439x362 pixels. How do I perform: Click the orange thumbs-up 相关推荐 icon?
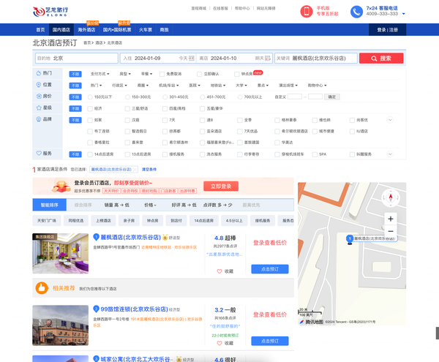pos(42,288)
